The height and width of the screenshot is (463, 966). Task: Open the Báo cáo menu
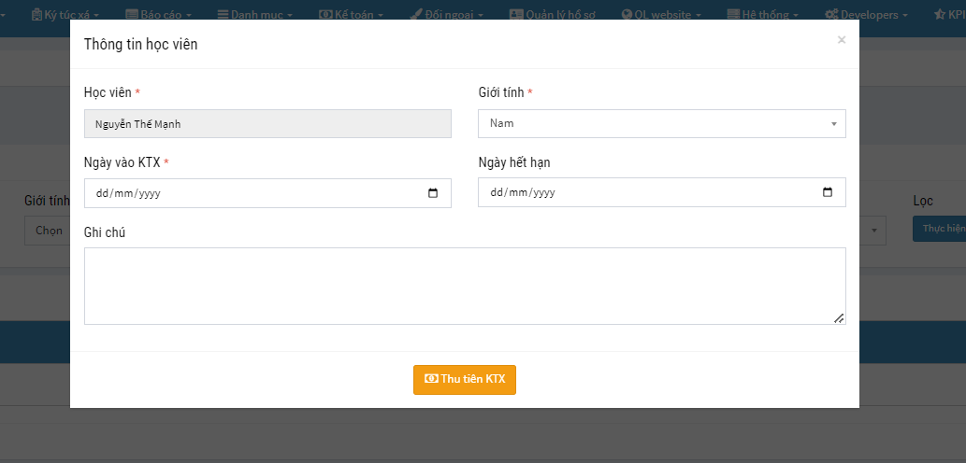click(159, 15)
